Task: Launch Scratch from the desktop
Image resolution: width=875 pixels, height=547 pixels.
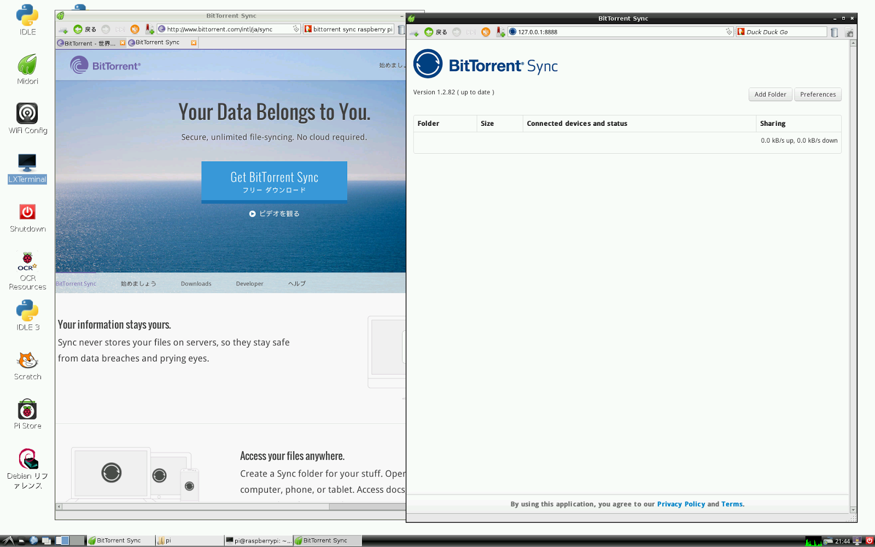Action: click(27, 365)
